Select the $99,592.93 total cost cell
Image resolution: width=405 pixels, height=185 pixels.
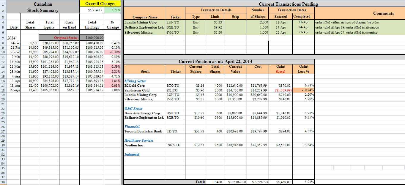pos(258,182)
